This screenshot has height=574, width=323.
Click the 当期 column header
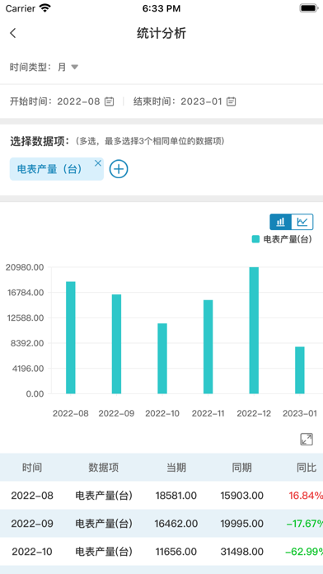click(x=176, y=467)
